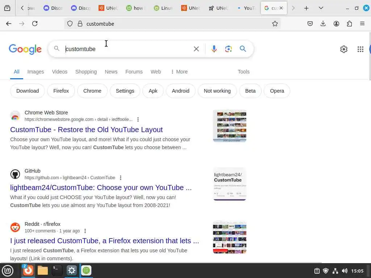
Task: Switch to the Videos results tab
Action: pos(60,72)
